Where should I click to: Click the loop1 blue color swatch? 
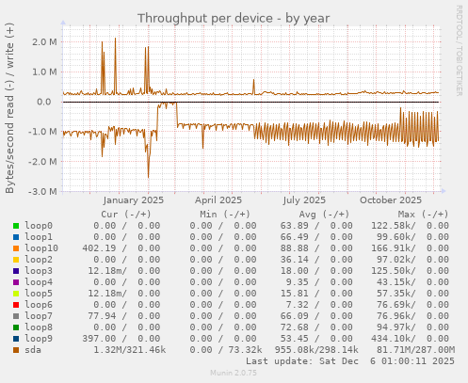click(16, 237)
